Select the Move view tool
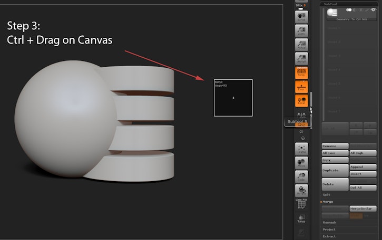382x240 pixels. click(x=301, y=163)
